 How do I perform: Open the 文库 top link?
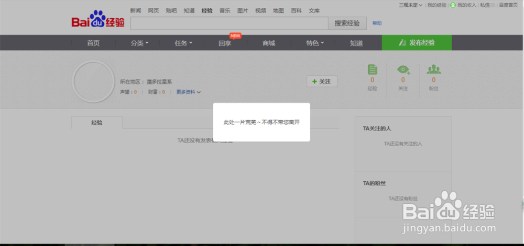(x=314, y=10)
